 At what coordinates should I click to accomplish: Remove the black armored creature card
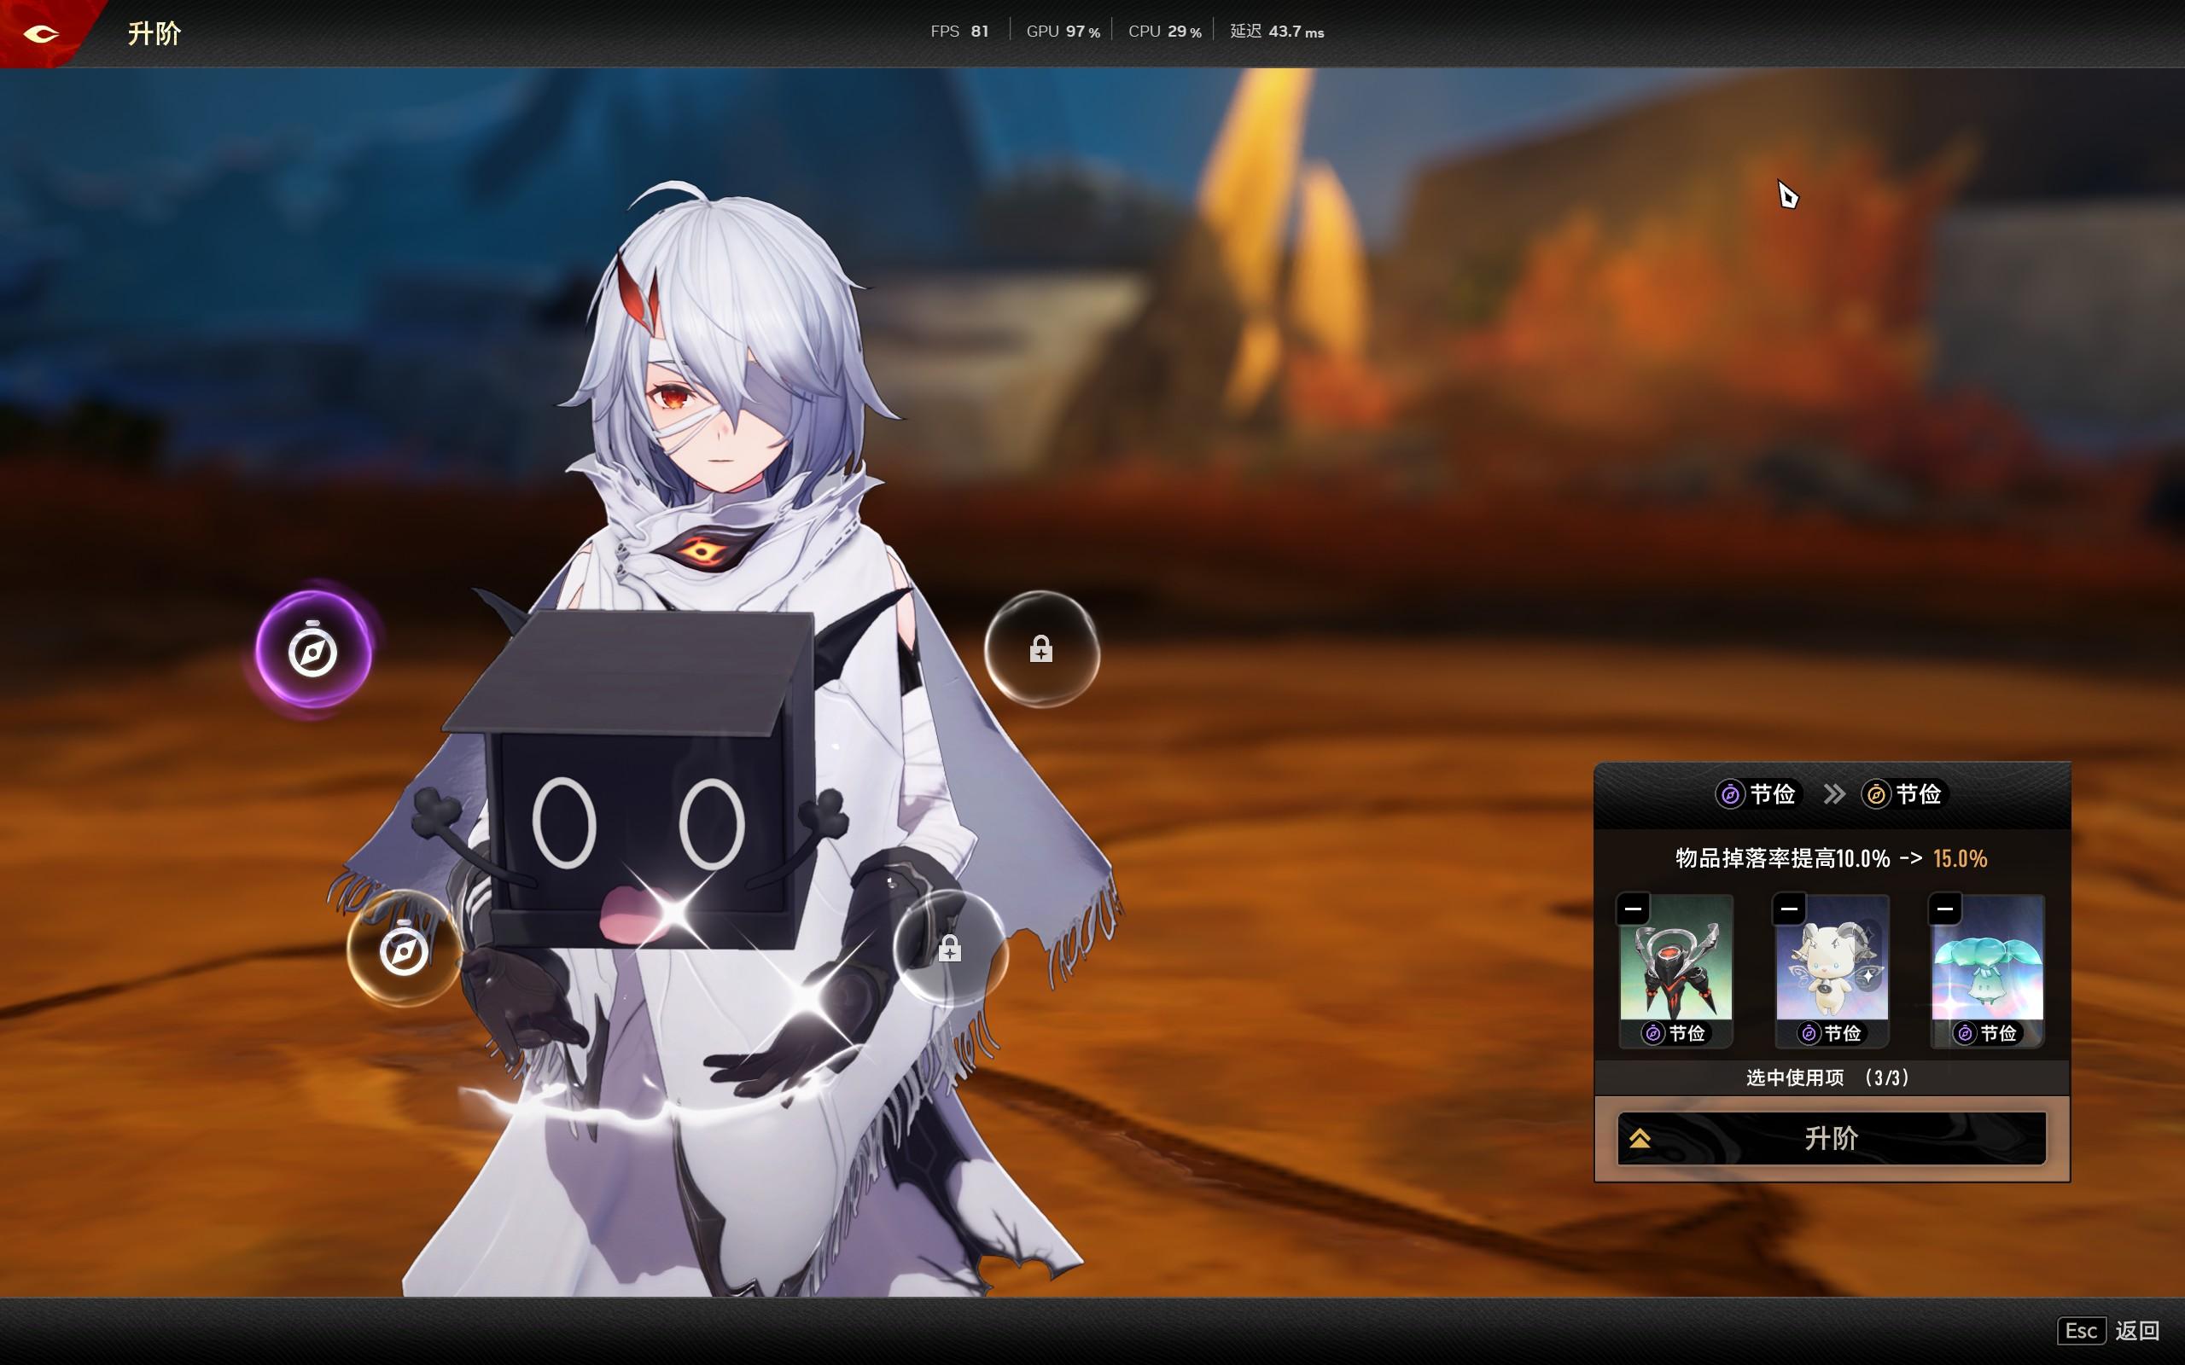pyautogui.click(x=1634, y=909)
